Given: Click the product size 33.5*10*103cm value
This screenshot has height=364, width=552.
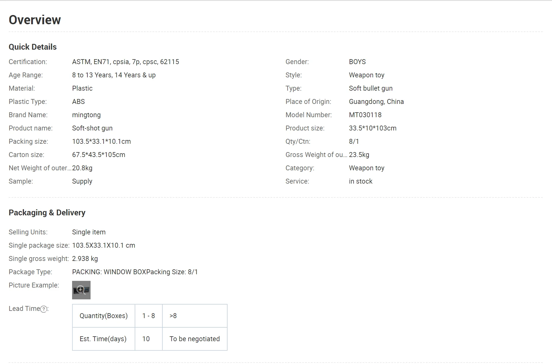Looking at the screenshot, I should pos(373,128).
